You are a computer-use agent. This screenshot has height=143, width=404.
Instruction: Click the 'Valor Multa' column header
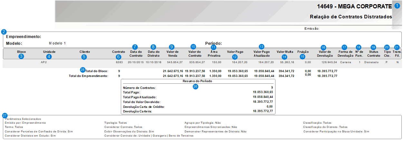tap(285, 52)
